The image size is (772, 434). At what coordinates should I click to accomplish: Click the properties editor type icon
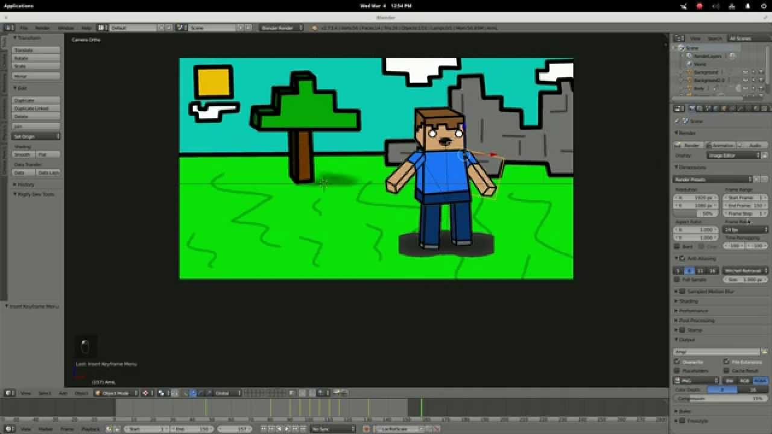coord(679,108)
